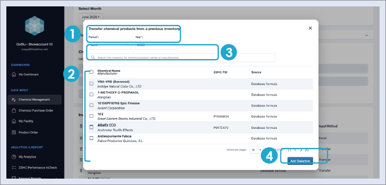Click the Chemical Management list-edit icon

14,100
